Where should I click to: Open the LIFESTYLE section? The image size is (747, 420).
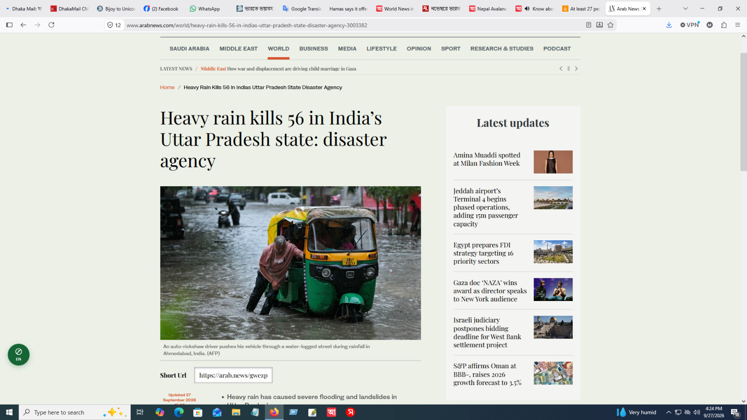tap(381, 49)
